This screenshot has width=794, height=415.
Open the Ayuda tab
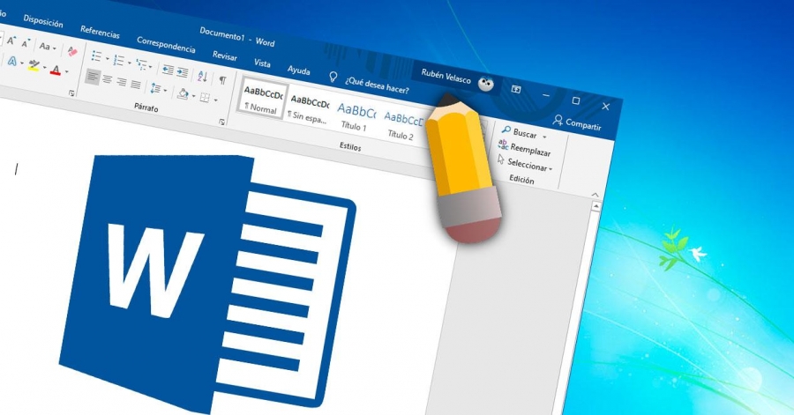(299, 70)
